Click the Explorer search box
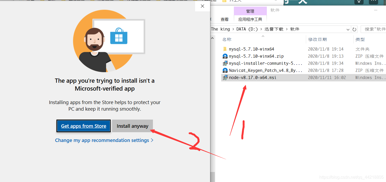386x182 pixels. click(x=373, y=29)
